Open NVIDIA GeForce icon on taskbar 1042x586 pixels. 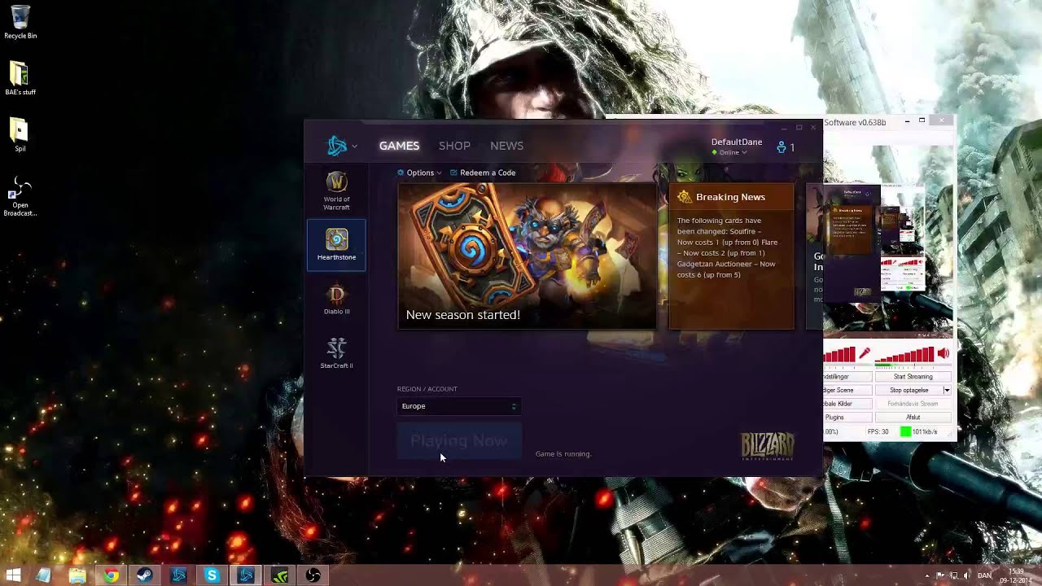tap(279, 575)
